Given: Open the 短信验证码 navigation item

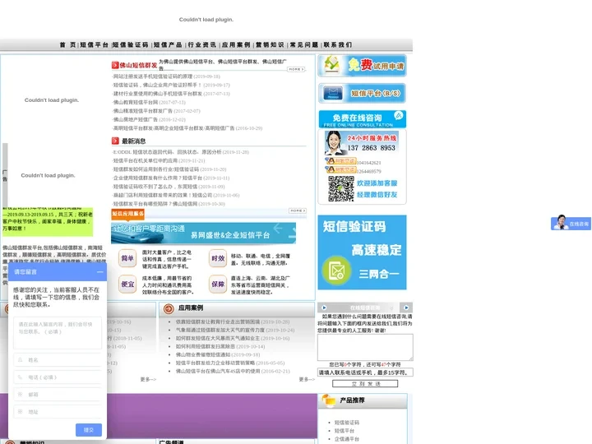Looking at the screenshot, I should tap(131, 44).
